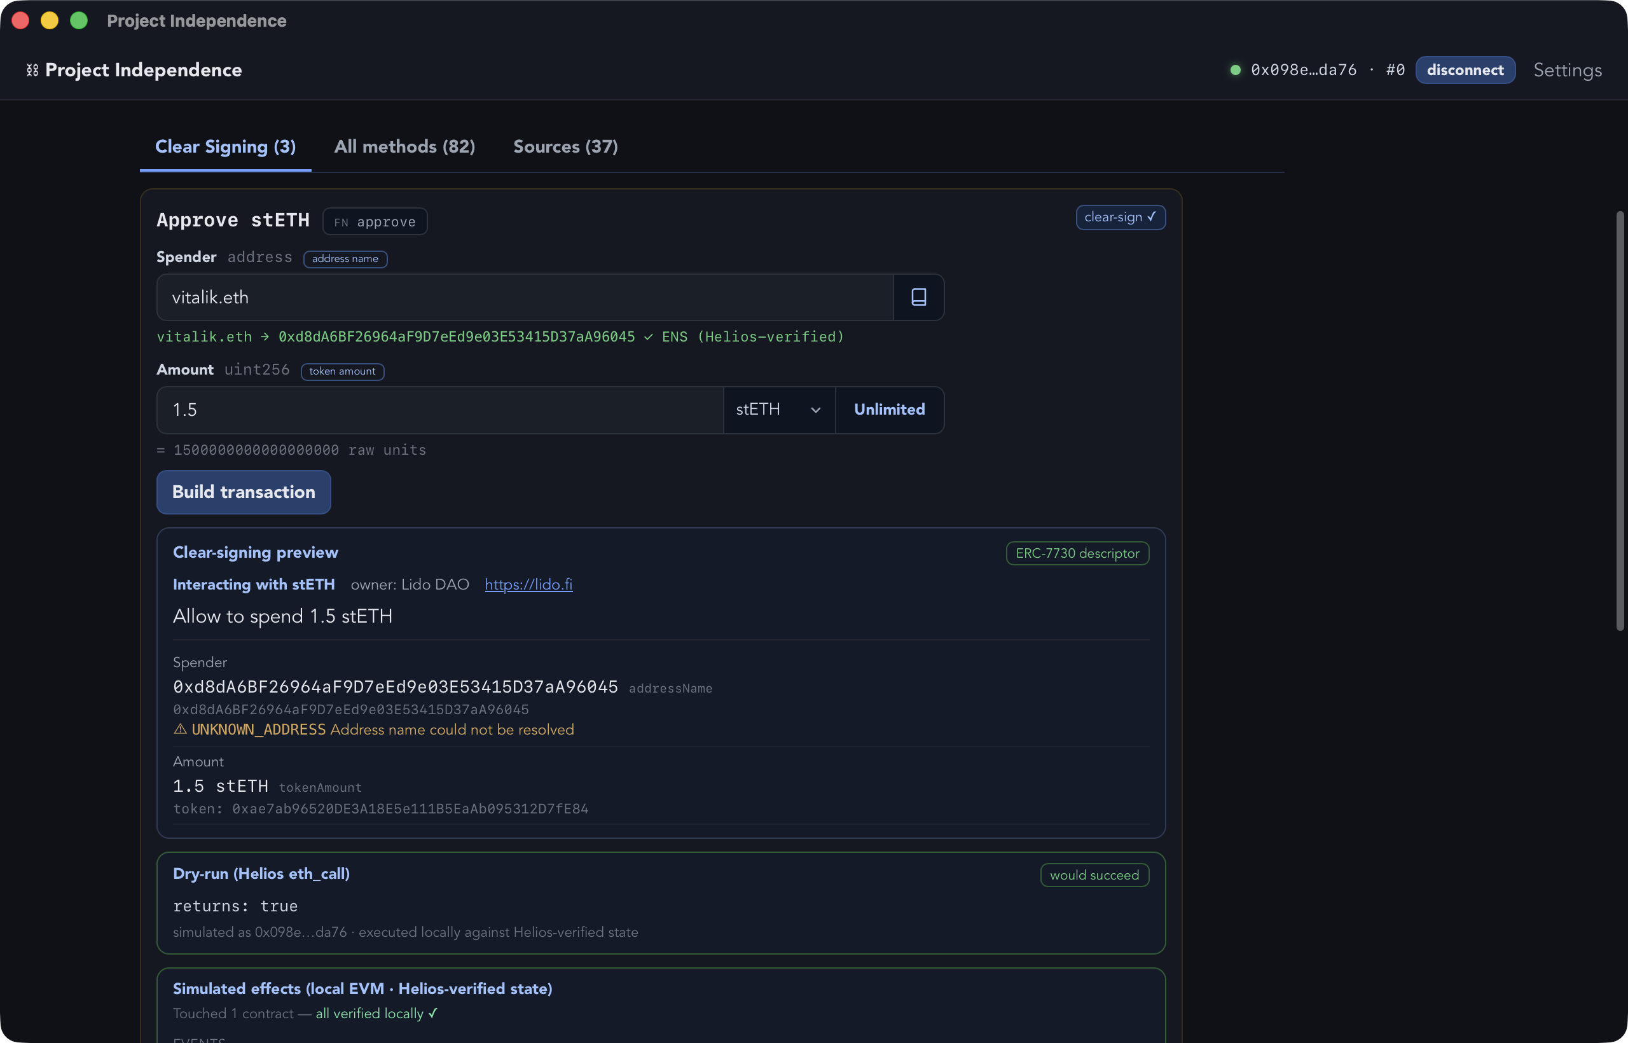The image size is (1628, 1043).
Task: Close the window with the red button
Action: (x=20, y=20)
